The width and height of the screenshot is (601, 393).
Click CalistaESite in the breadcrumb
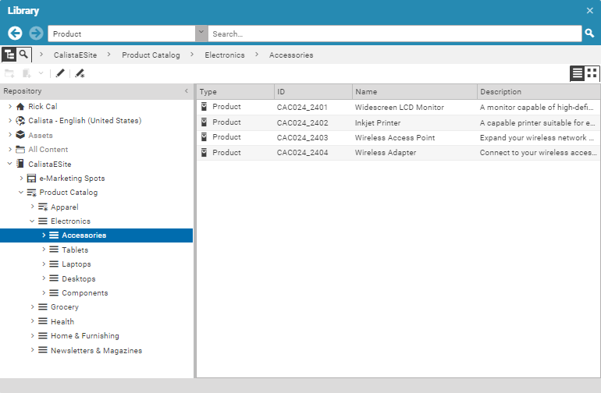[x=75, y=55]
